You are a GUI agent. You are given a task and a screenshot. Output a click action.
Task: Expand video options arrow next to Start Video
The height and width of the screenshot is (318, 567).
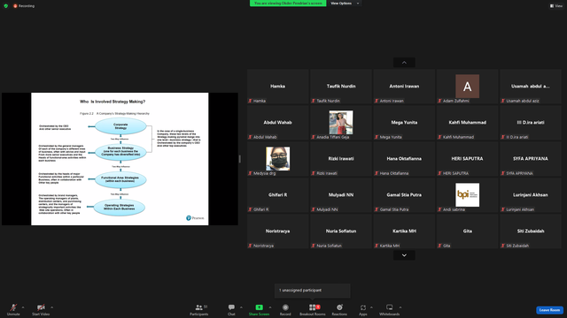51,307
